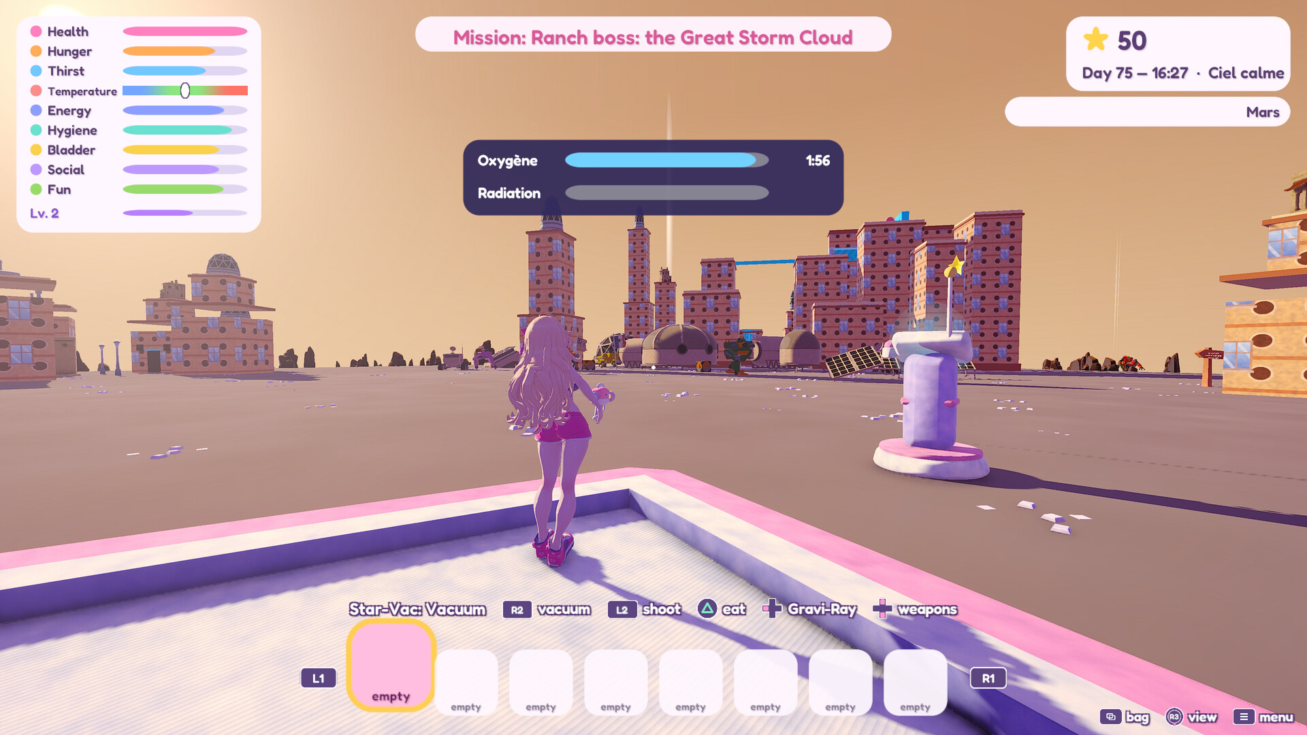Screen dimensions: 1307x735
Task: Click the Ciel calme weather text
Action: click(x=1246, y=73)
